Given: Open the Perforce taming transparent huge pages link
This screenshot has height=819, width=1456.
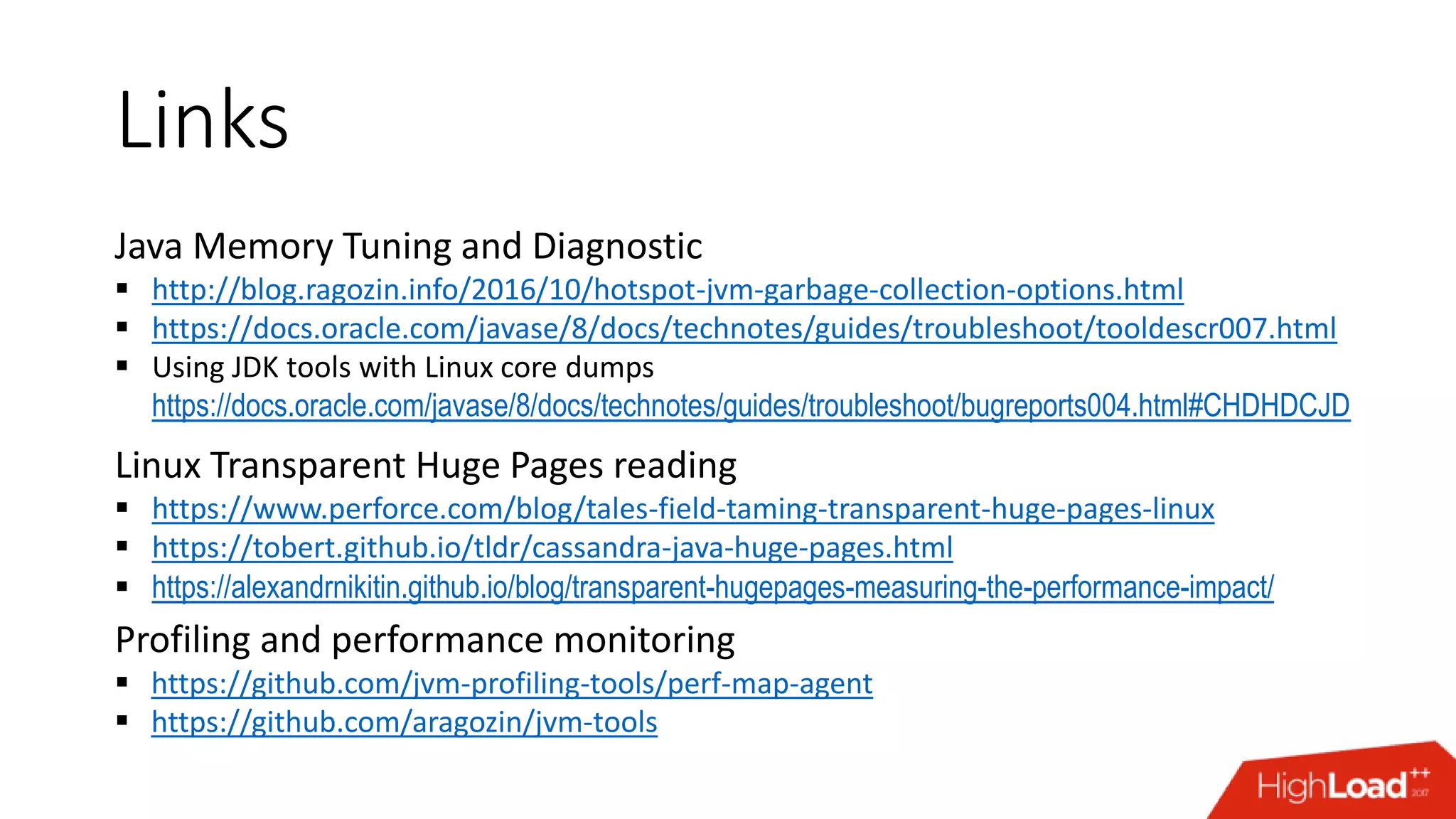Looking at the screenshot, I should click(682, 509).
